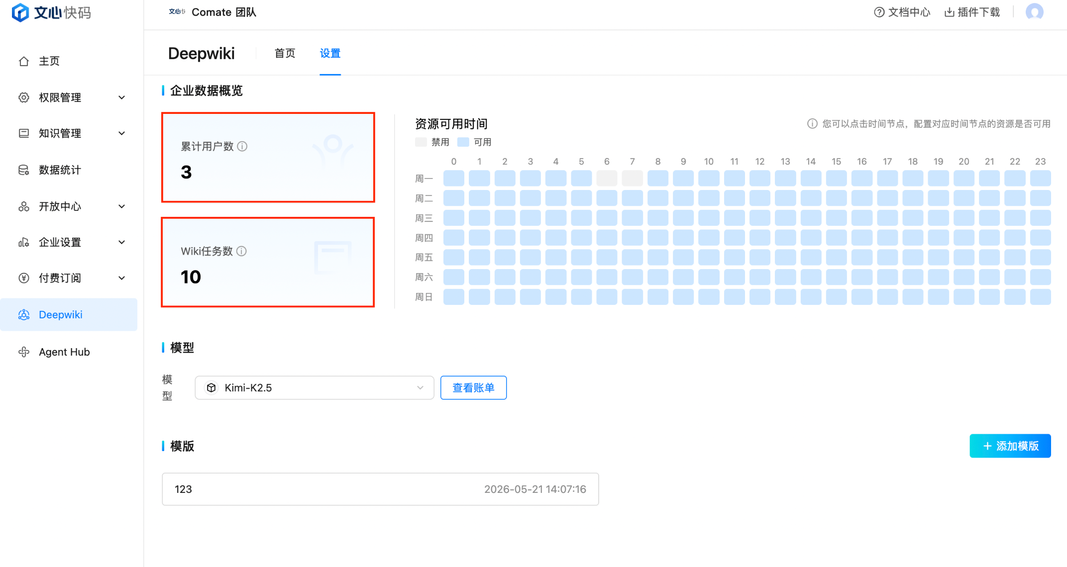Toggle 周二 hour 12 time slot
1067x567 pixels.
pyautogui.click(x=760, y=198)
